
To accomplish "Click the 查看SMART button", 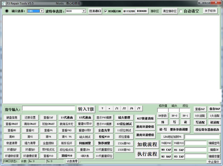I will pyautogui.click(x=12, y=124).
